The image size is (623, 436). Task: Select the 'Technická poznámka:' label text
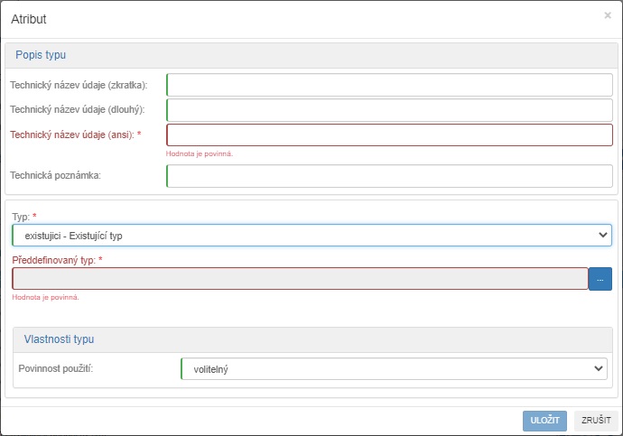(x=56, y=176)
